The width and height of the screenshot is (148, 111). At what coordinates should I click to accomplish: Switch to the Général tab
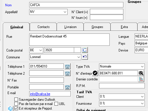[17, 27]
